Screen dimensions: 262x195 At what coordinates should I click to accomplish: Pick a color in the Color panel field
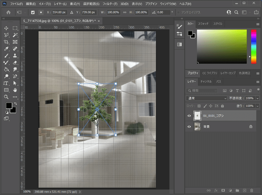pos(222,46)
